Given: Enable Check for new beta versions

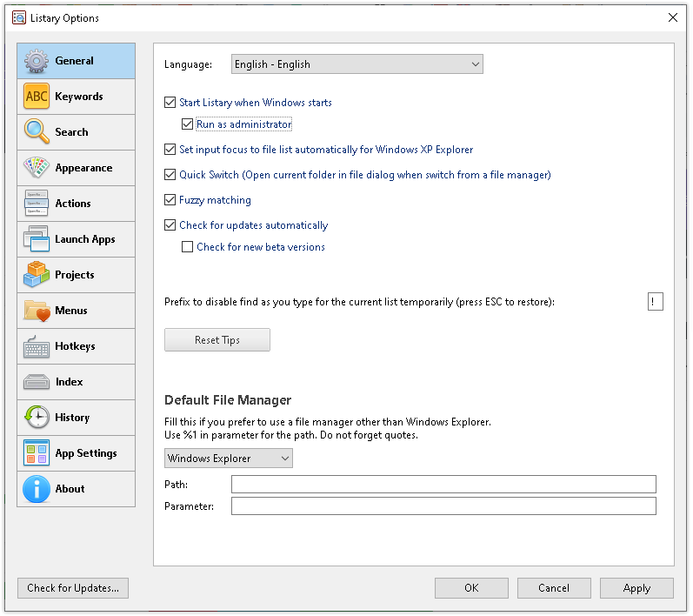Looking at the screenshot, I should pyautogui.click(x=188, y=247).
